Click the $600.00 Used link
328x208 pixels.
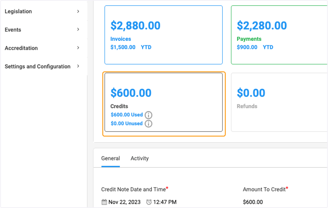pyautogui.click(x=127, y=115)
